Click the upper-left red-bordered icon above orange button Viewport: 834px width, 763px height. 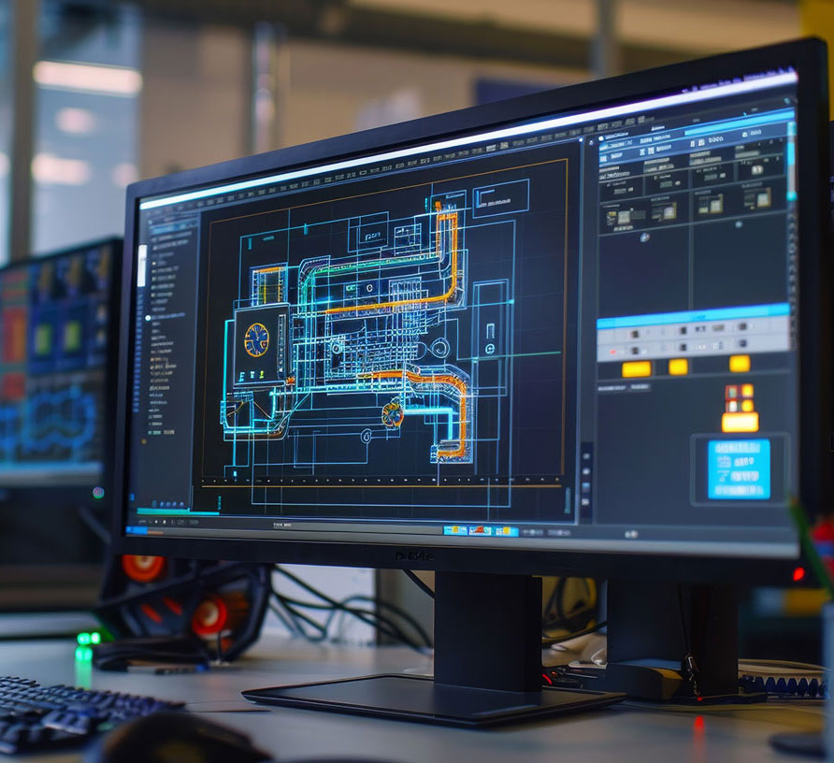(733, 392)
